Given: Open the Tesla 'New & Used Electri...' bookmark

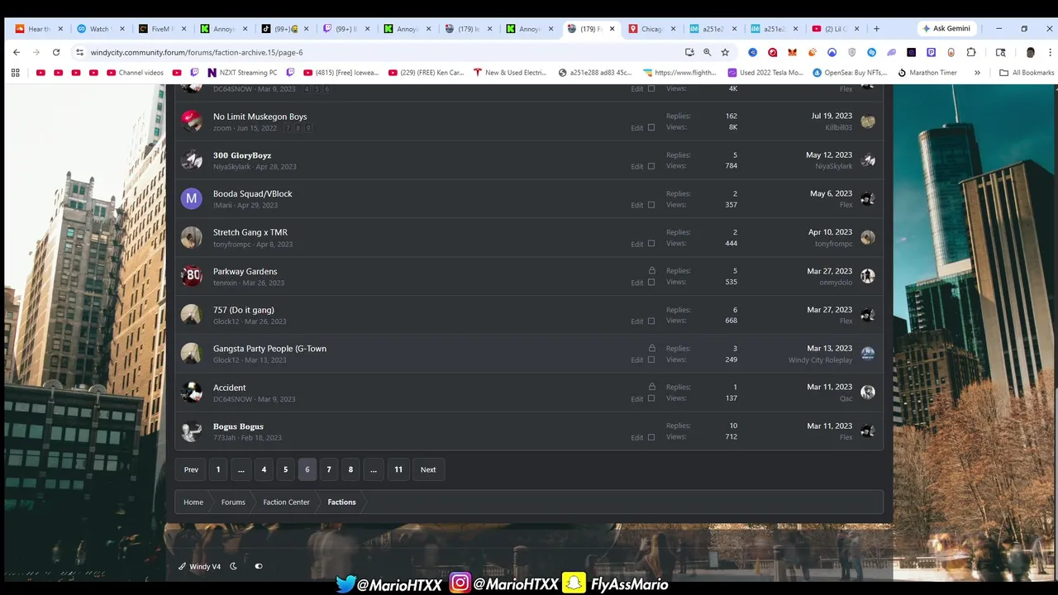Looking at the screenshot, I should (509, 73).
